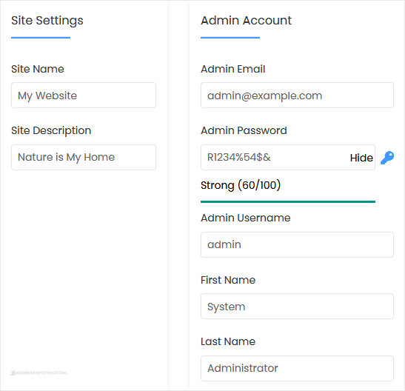
Task: Focus the Last Name field showing Administrator
Action: [x=297, y=368]
